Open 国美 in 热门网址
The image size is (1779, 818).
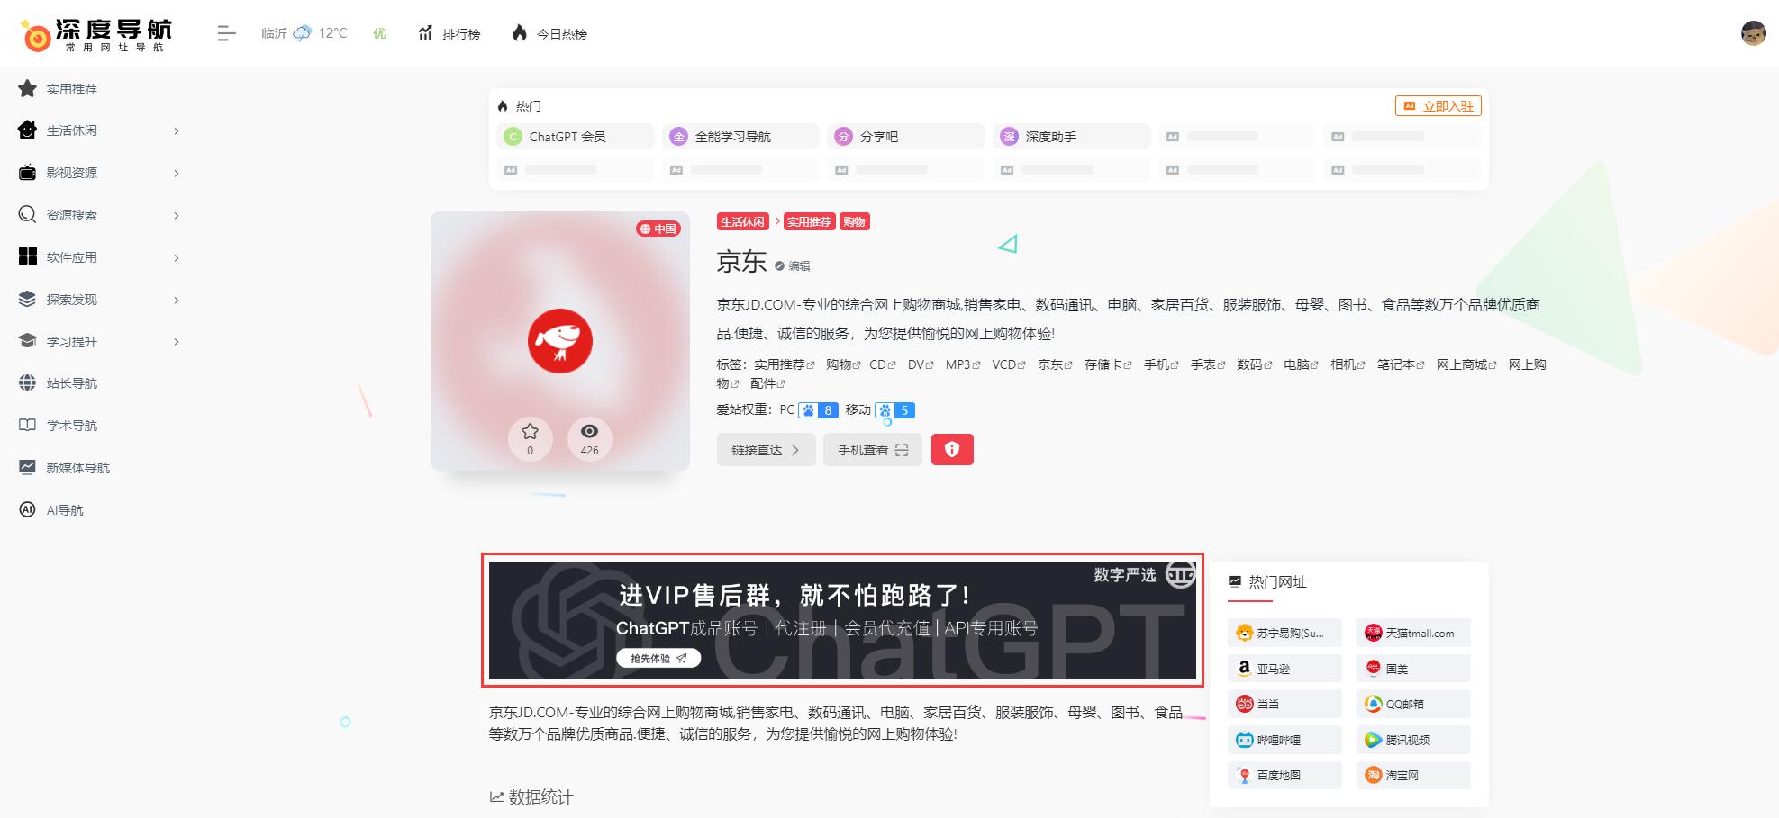tap(1413, 668)
